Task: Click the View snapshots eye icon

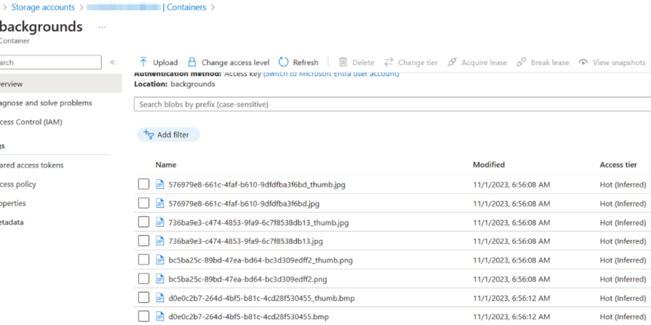Action: (583, 62)
